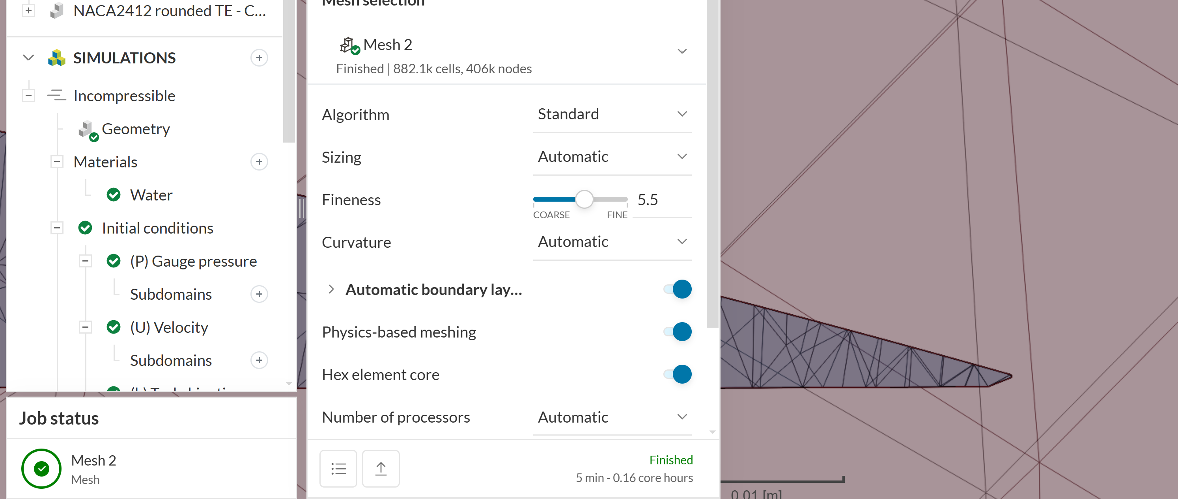Click Initial conditions in the tree
This screenshot has height=499, width=1178.
(x=157, y=228)
